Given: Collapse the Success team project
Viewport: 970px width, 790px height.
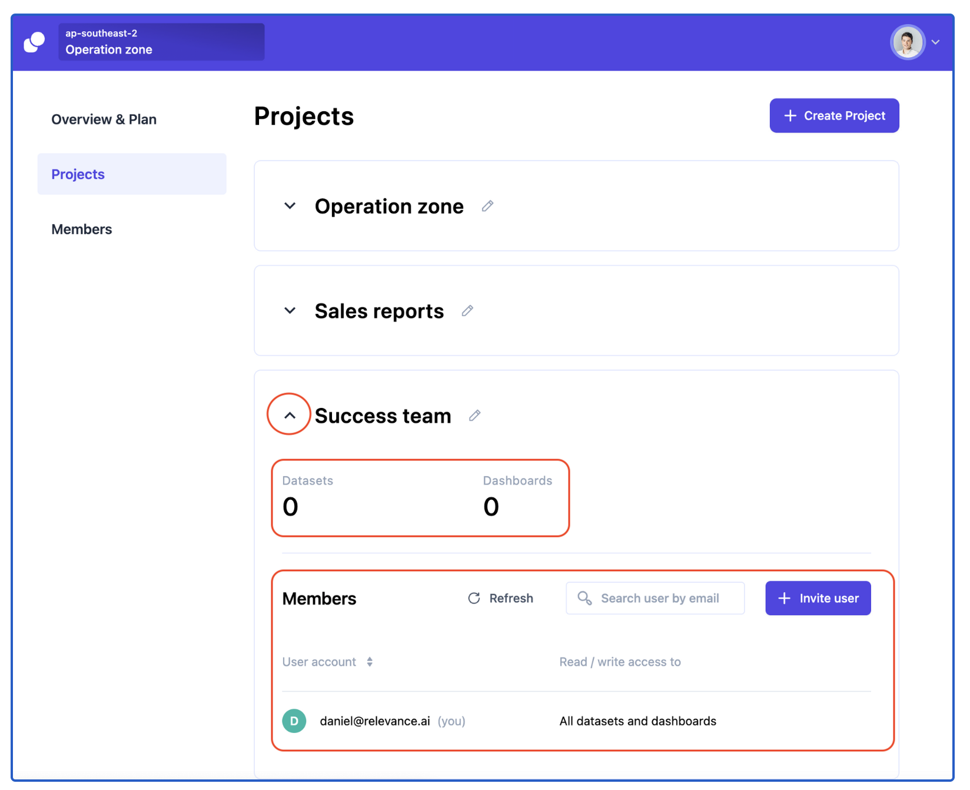Looking at the screenshot, I should tap(290, 416).
